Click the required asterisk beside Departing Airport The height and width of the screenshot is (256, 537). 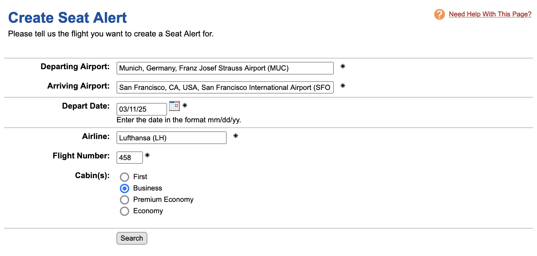(342, 67)
